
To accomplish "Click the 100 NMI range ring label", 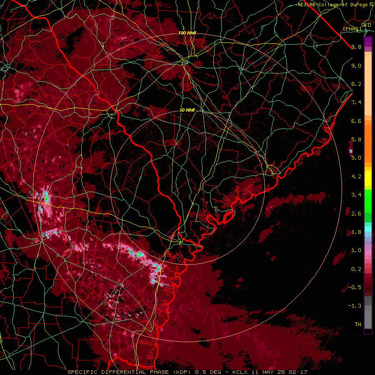I will click(187, 33).
